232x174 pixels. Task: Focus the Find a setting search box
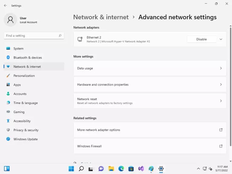[34, 36]
